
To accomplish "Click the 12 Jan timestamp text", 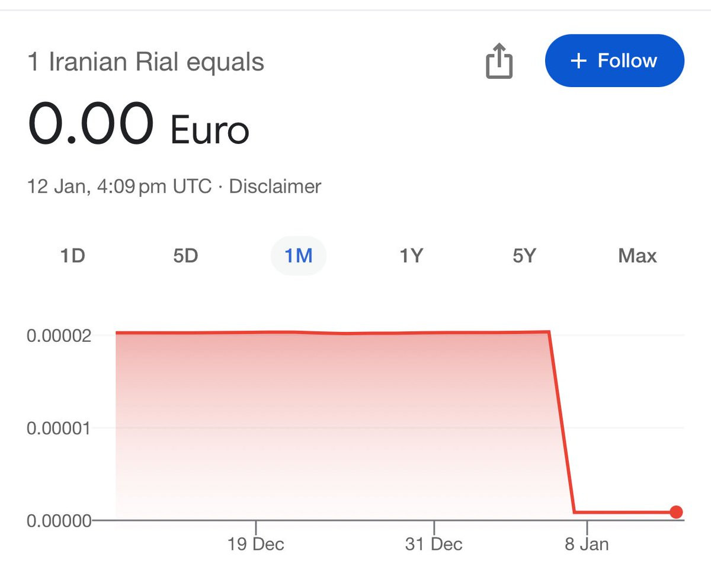I will click(119, 187).
